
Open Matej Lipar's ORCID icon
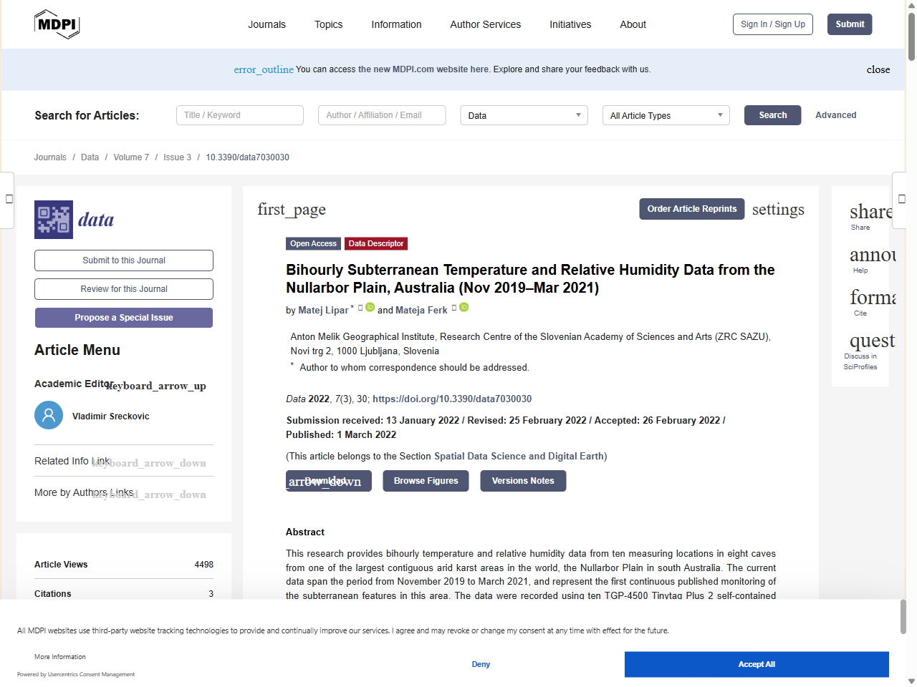pos(370,308)
